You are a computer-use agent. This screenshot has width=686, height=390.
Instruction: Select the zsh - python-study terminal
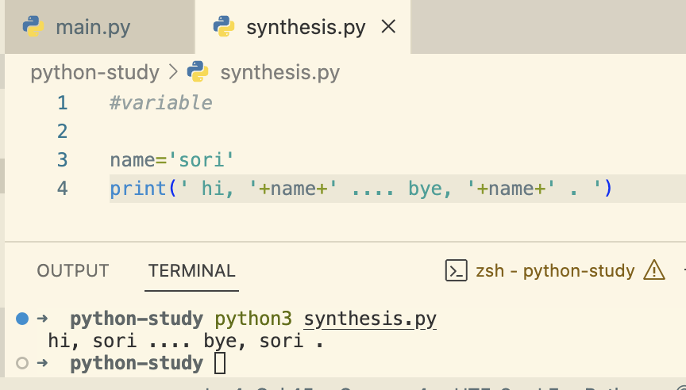555,271
